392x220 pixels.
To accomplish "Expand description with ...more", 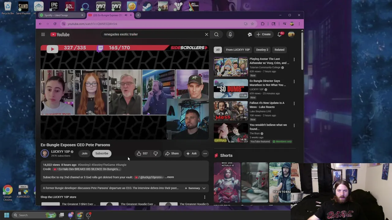I will (x=169, y=177).
